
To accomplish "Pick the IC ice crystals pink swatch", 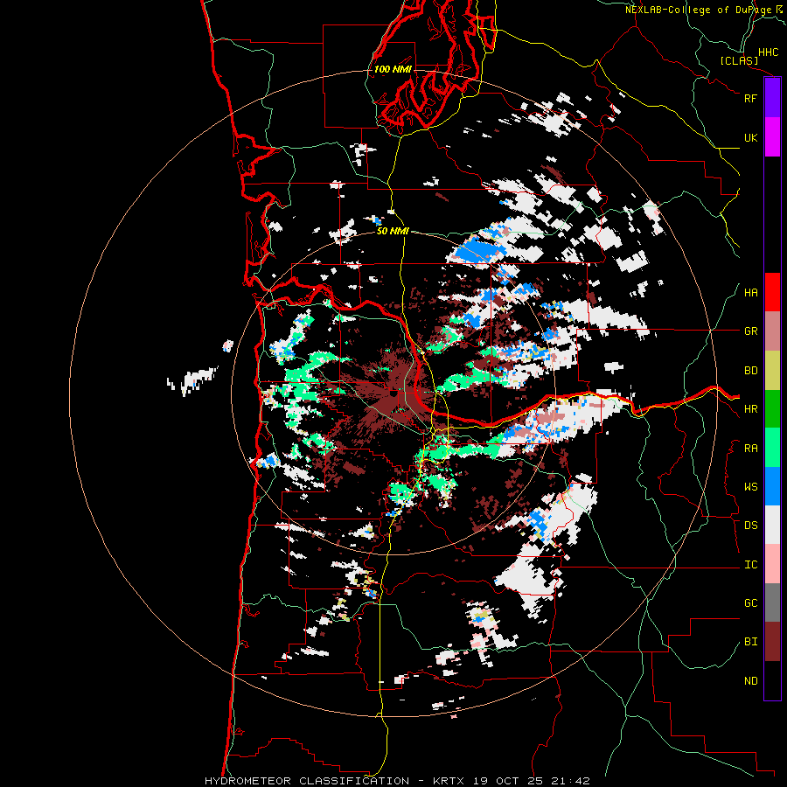I will click(x=772, y=564).
